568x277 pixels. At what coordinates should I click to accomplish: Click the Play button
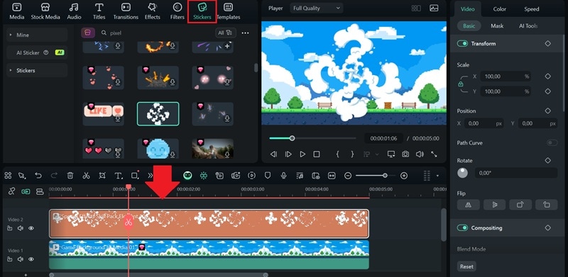pos(302,154)
